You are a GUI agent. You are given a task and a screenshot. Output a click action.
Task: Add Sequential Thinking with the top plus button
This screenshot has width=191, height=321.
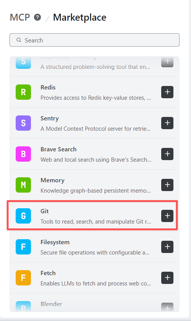[x=167, y=61]
